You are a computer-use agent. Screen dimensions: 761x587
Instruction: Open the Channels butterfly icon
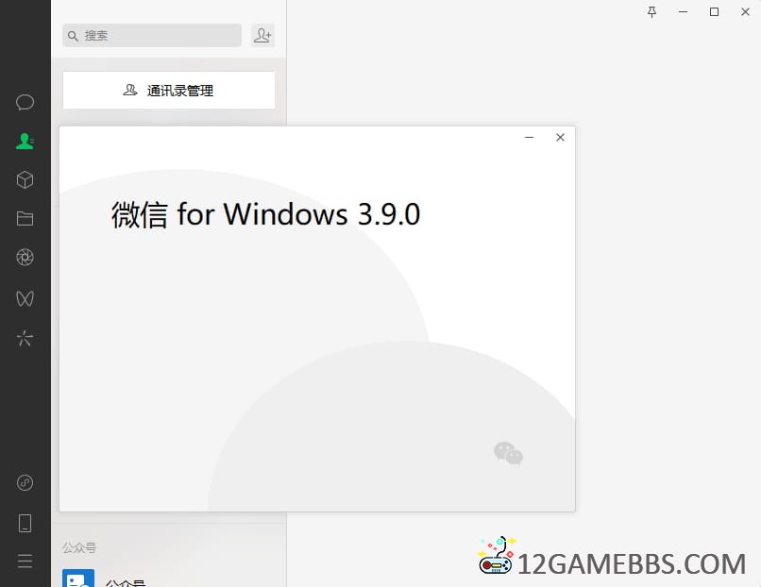(25, 298)
